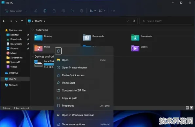The height and width of the screenshot is (127, 195).
Task: Collapse the Devices and drives group
Action: pyautogui.click(x=33, y=57)
